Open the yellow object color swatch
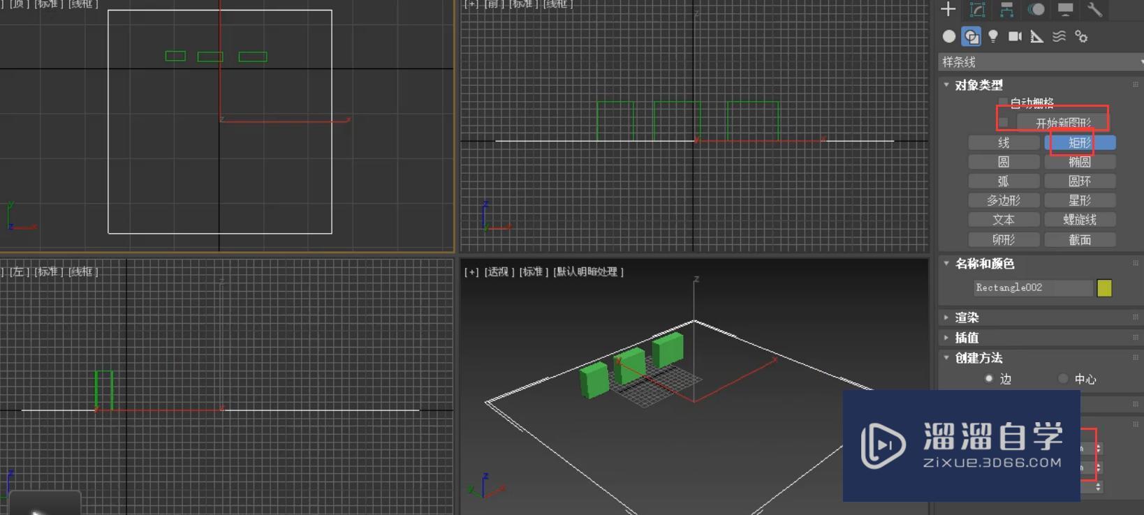The image size is (1144, 515). point(1104,288)
